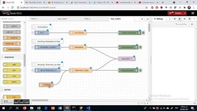This screenshot has width=197, height=111.
Task: Select the Telemetry Data function node
Action: (81, 70)
